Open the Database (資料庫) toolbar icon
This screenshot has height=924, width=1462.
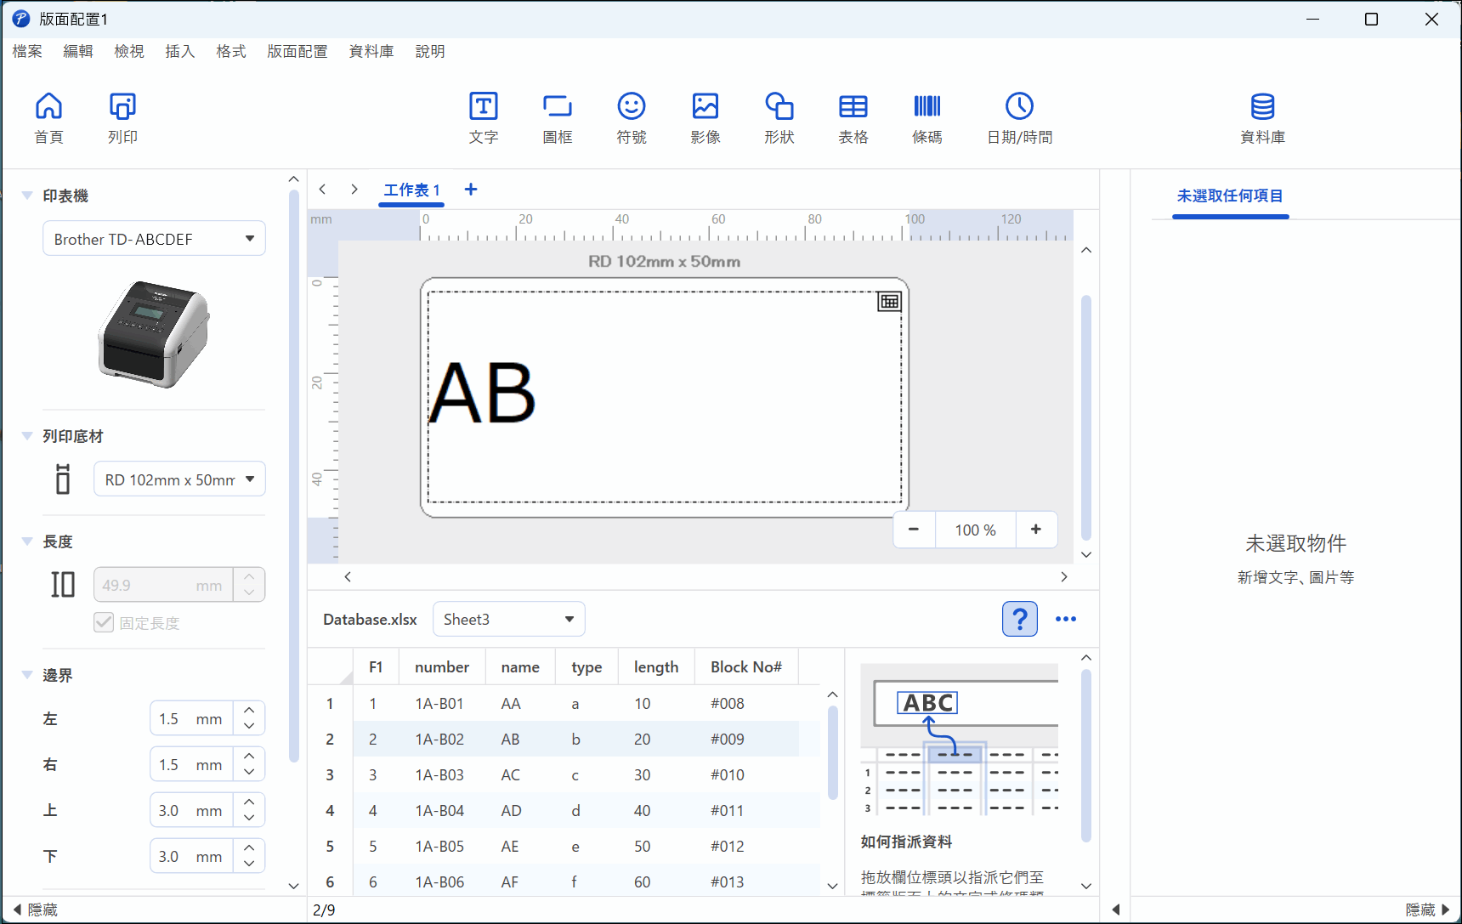(1262, 117)
